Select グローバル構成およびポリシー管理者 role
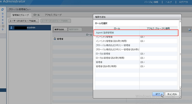Image resolution: width=192 pixels, height=104 pixels. [x=136, y=45]
